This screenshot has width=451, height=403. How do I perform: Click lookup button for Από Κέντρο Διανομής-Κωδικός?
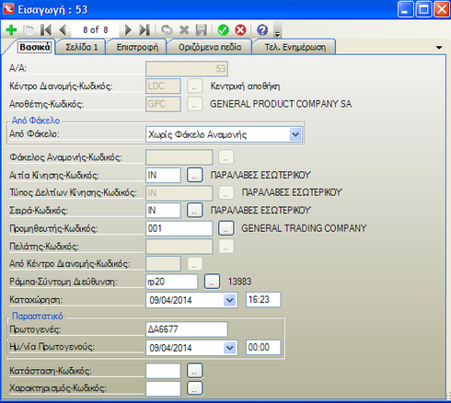pyautogui.click(x=194, y=264)
